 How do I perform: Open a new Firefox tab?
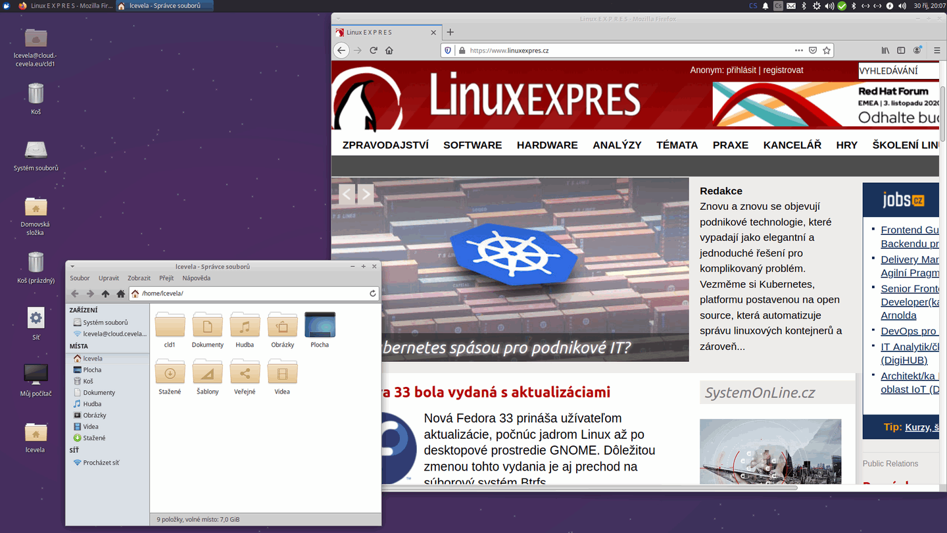click(450, 32)
